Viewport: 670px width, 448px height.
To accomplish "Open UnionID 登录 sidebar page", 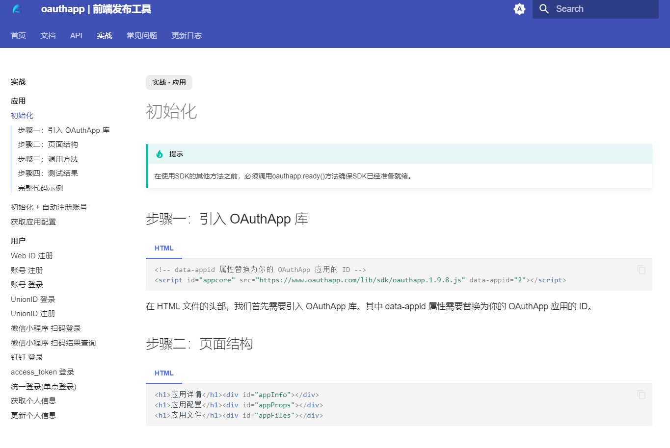I will point(33,299).
